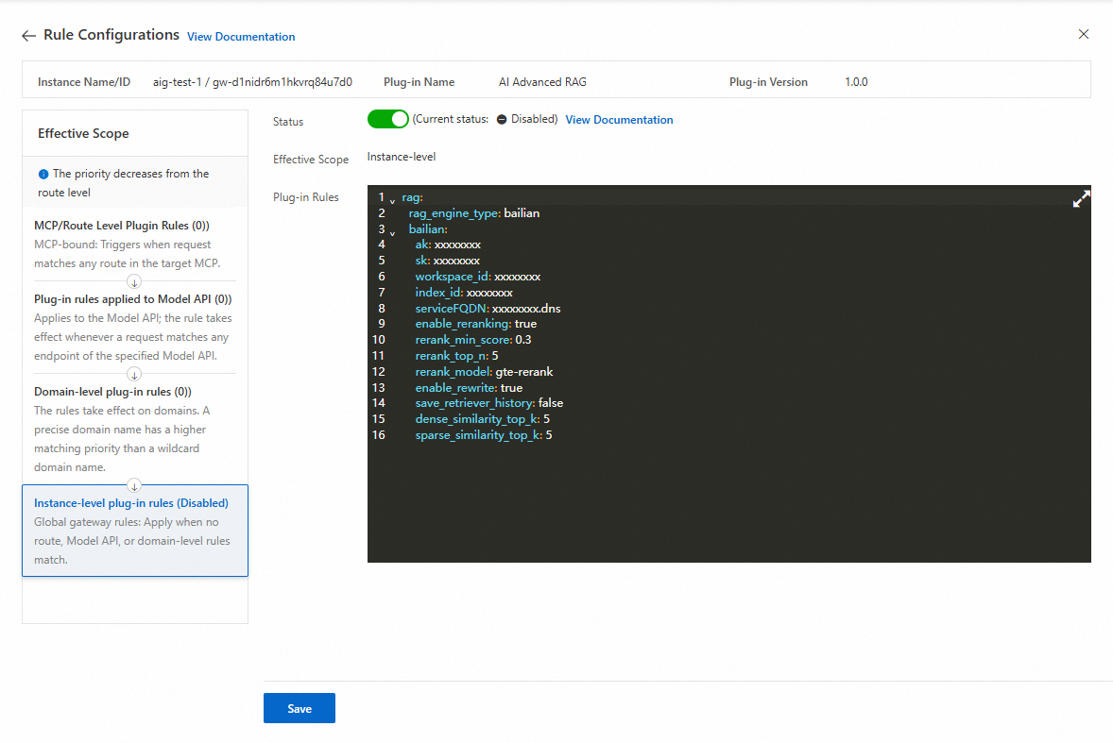The width and height of the screenshot is (1113, 743).
Task: Click the down-arrow below MCP/Route rules
Action: pos(134,281)
